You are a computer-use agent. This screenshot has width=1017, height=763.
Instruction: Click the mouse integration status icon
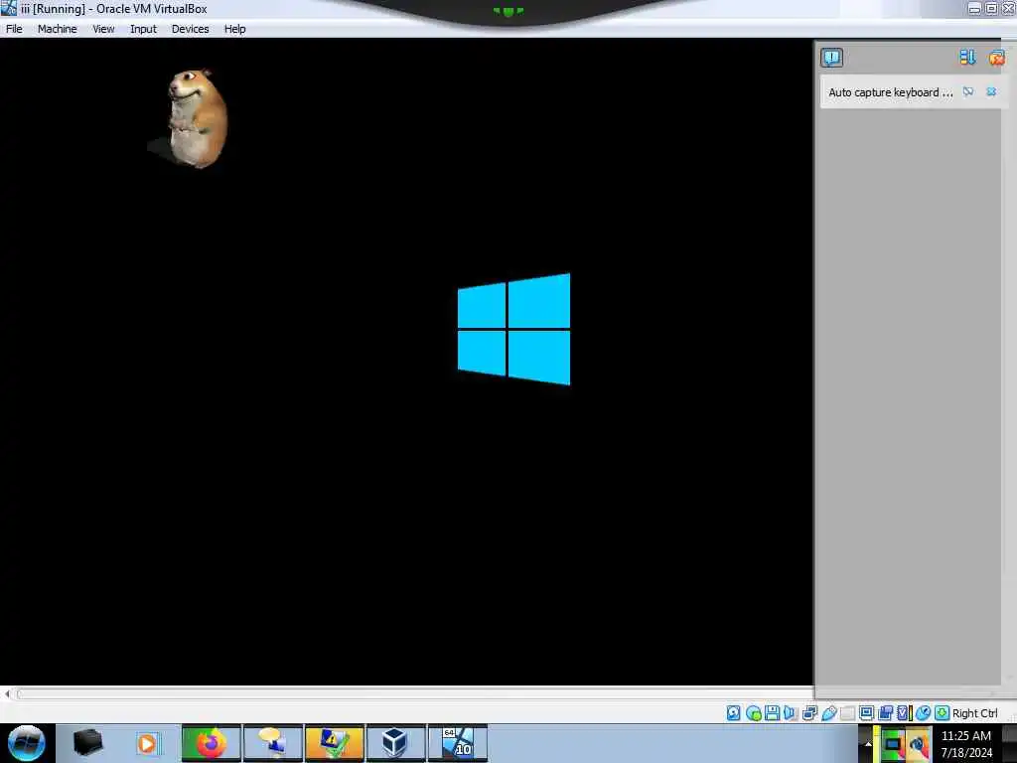click(923, 713)
